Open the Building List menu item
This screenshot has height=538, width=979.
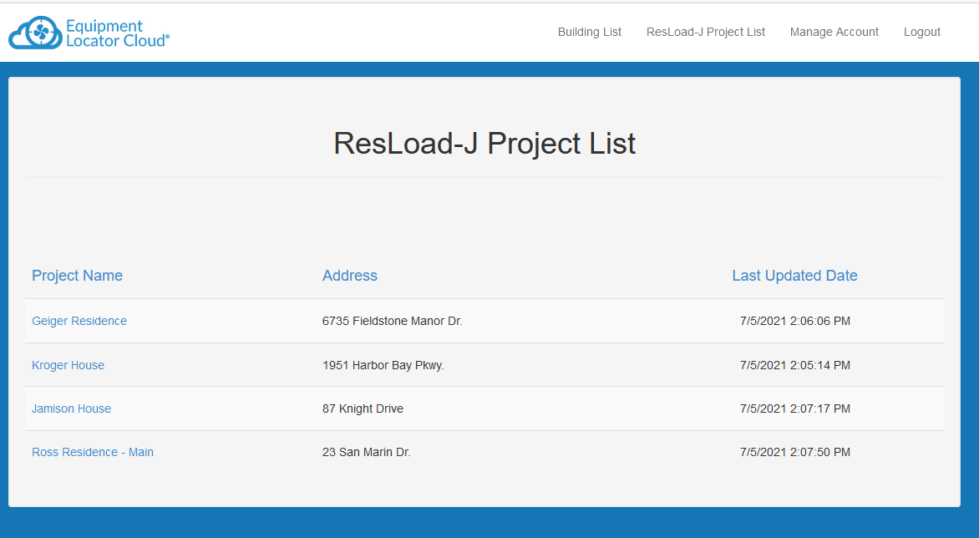coord(590,32)
